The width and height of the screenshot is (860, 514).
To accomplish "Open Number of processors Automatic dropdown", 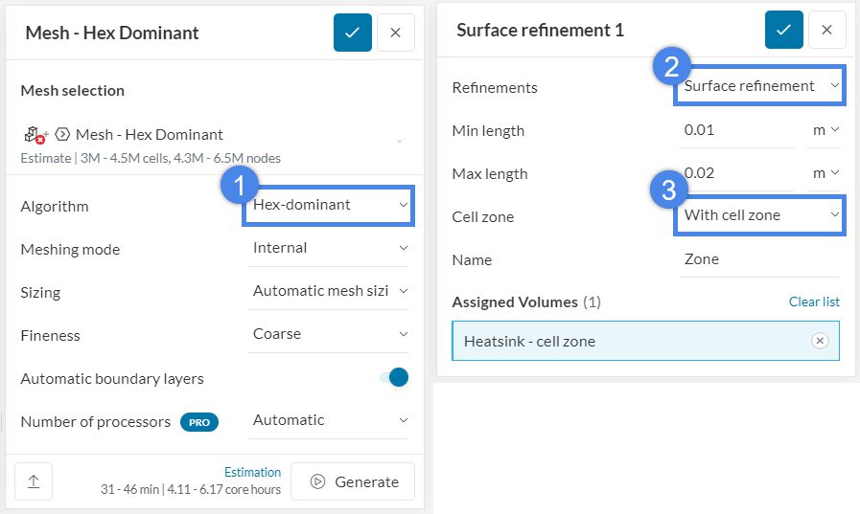I will click(329, 420).
